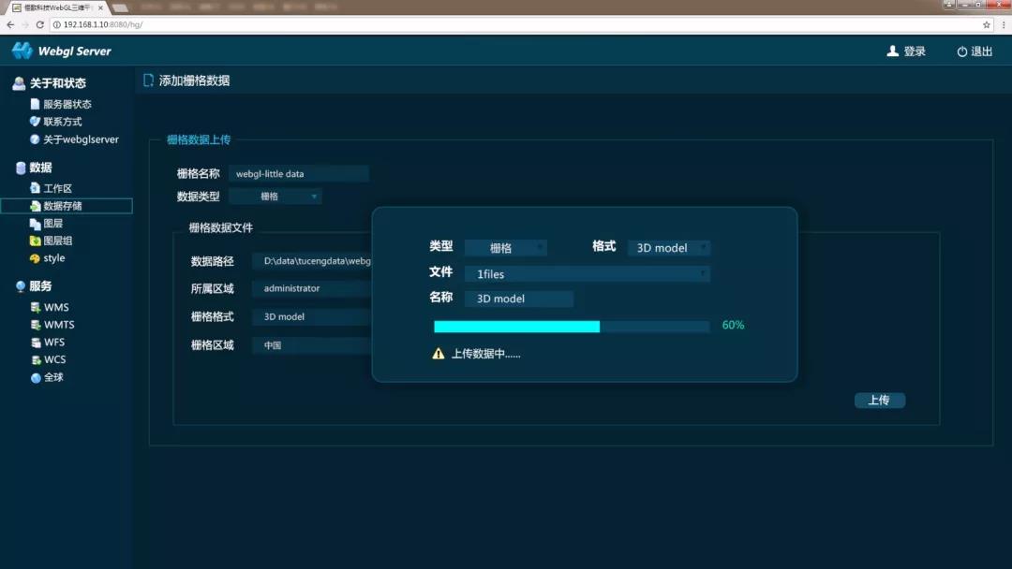Bookmark page with the star icon
Screen dimensions: 1012x569
point(986,24)
